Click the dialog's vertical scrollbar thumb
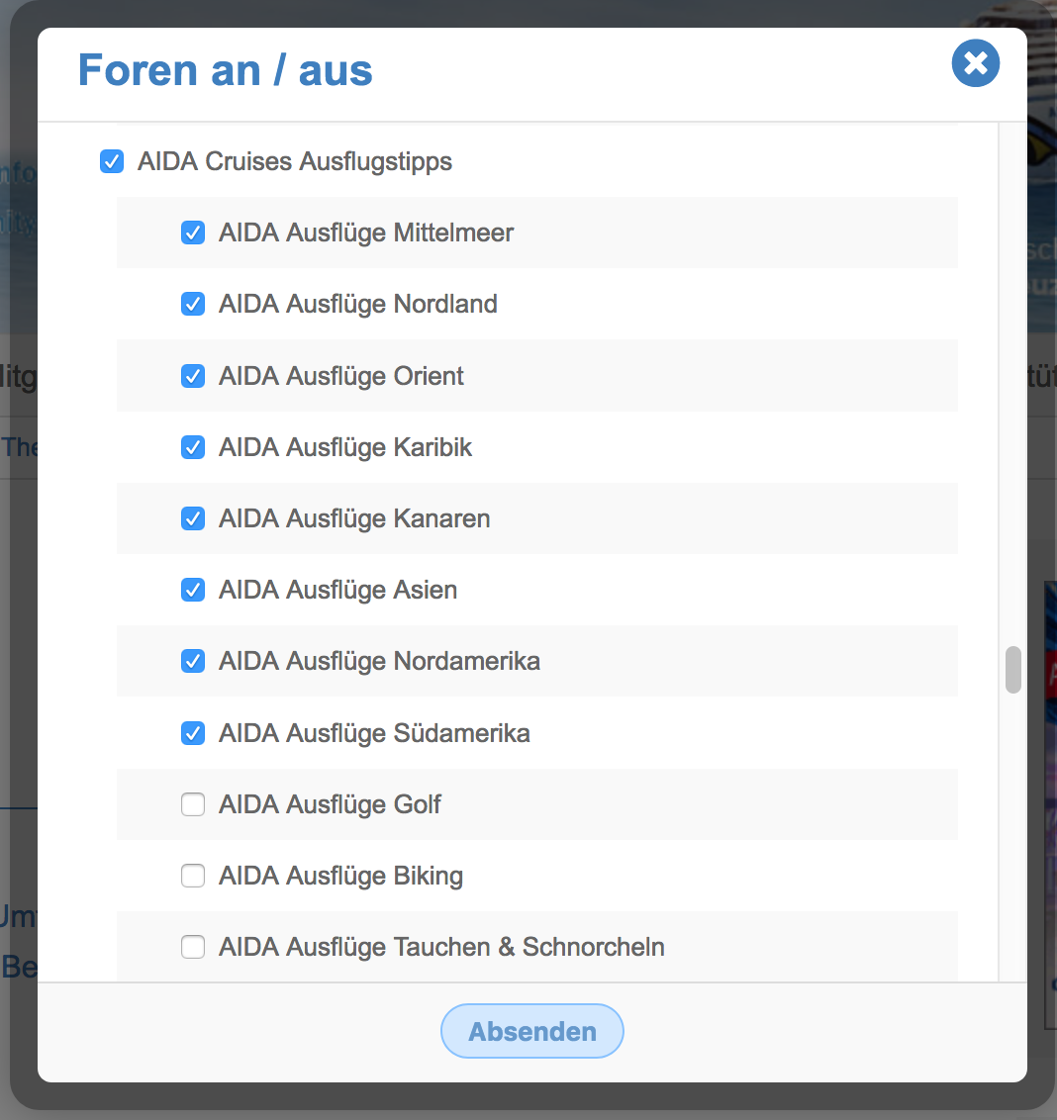Viewport: 1057px width, 1120px height. [1012, 670]
